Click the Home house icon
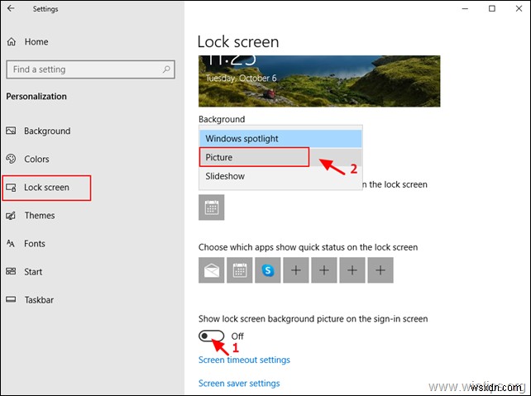 [12, 41]
